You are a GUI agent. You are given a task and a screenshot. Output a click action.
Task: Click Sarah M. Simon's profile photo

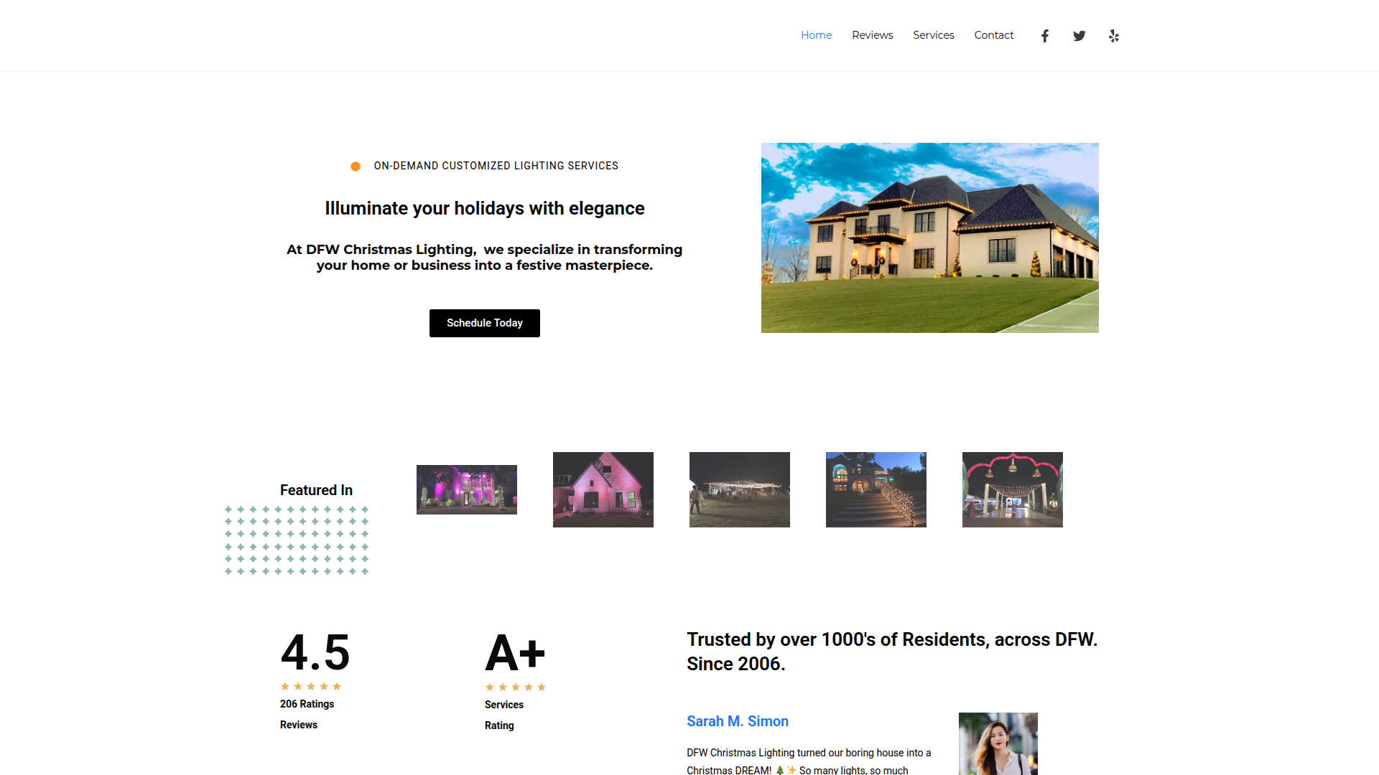pos(998,743)
